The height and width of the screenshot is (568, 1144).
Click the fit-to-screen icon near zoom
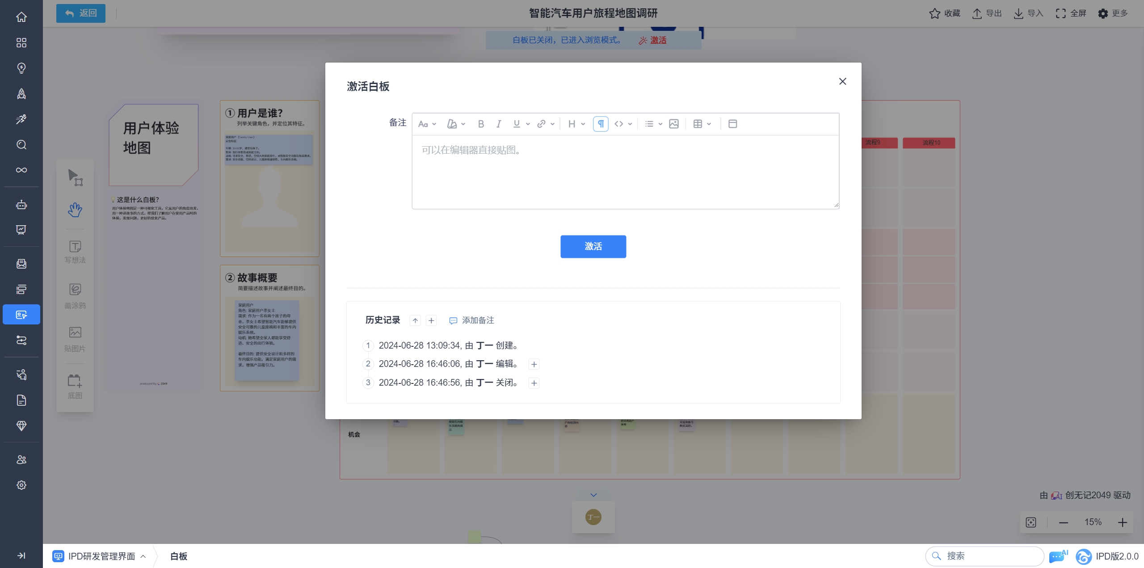click(1031, 522)
